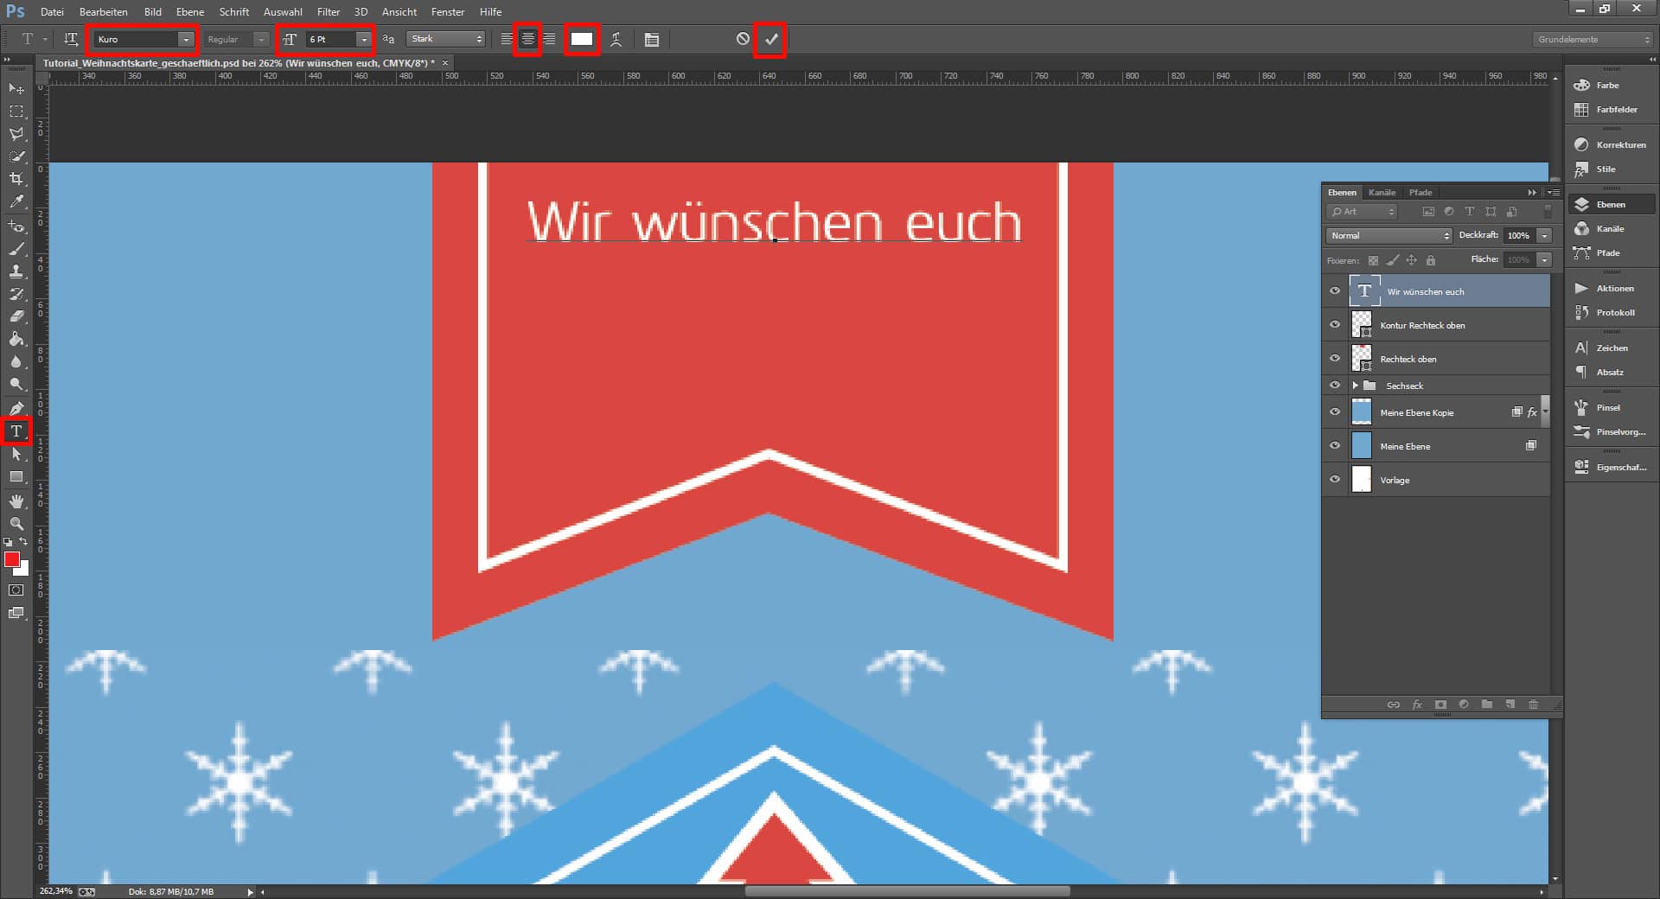Click the text color swatch

pyautogui.click(x=582, y=39)
